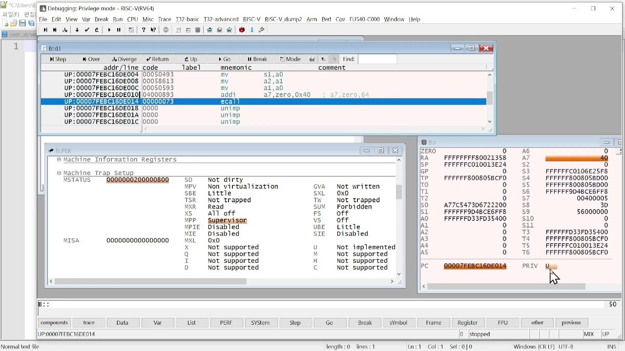
Task: Click the grey round stop icon
Action: 166,30
